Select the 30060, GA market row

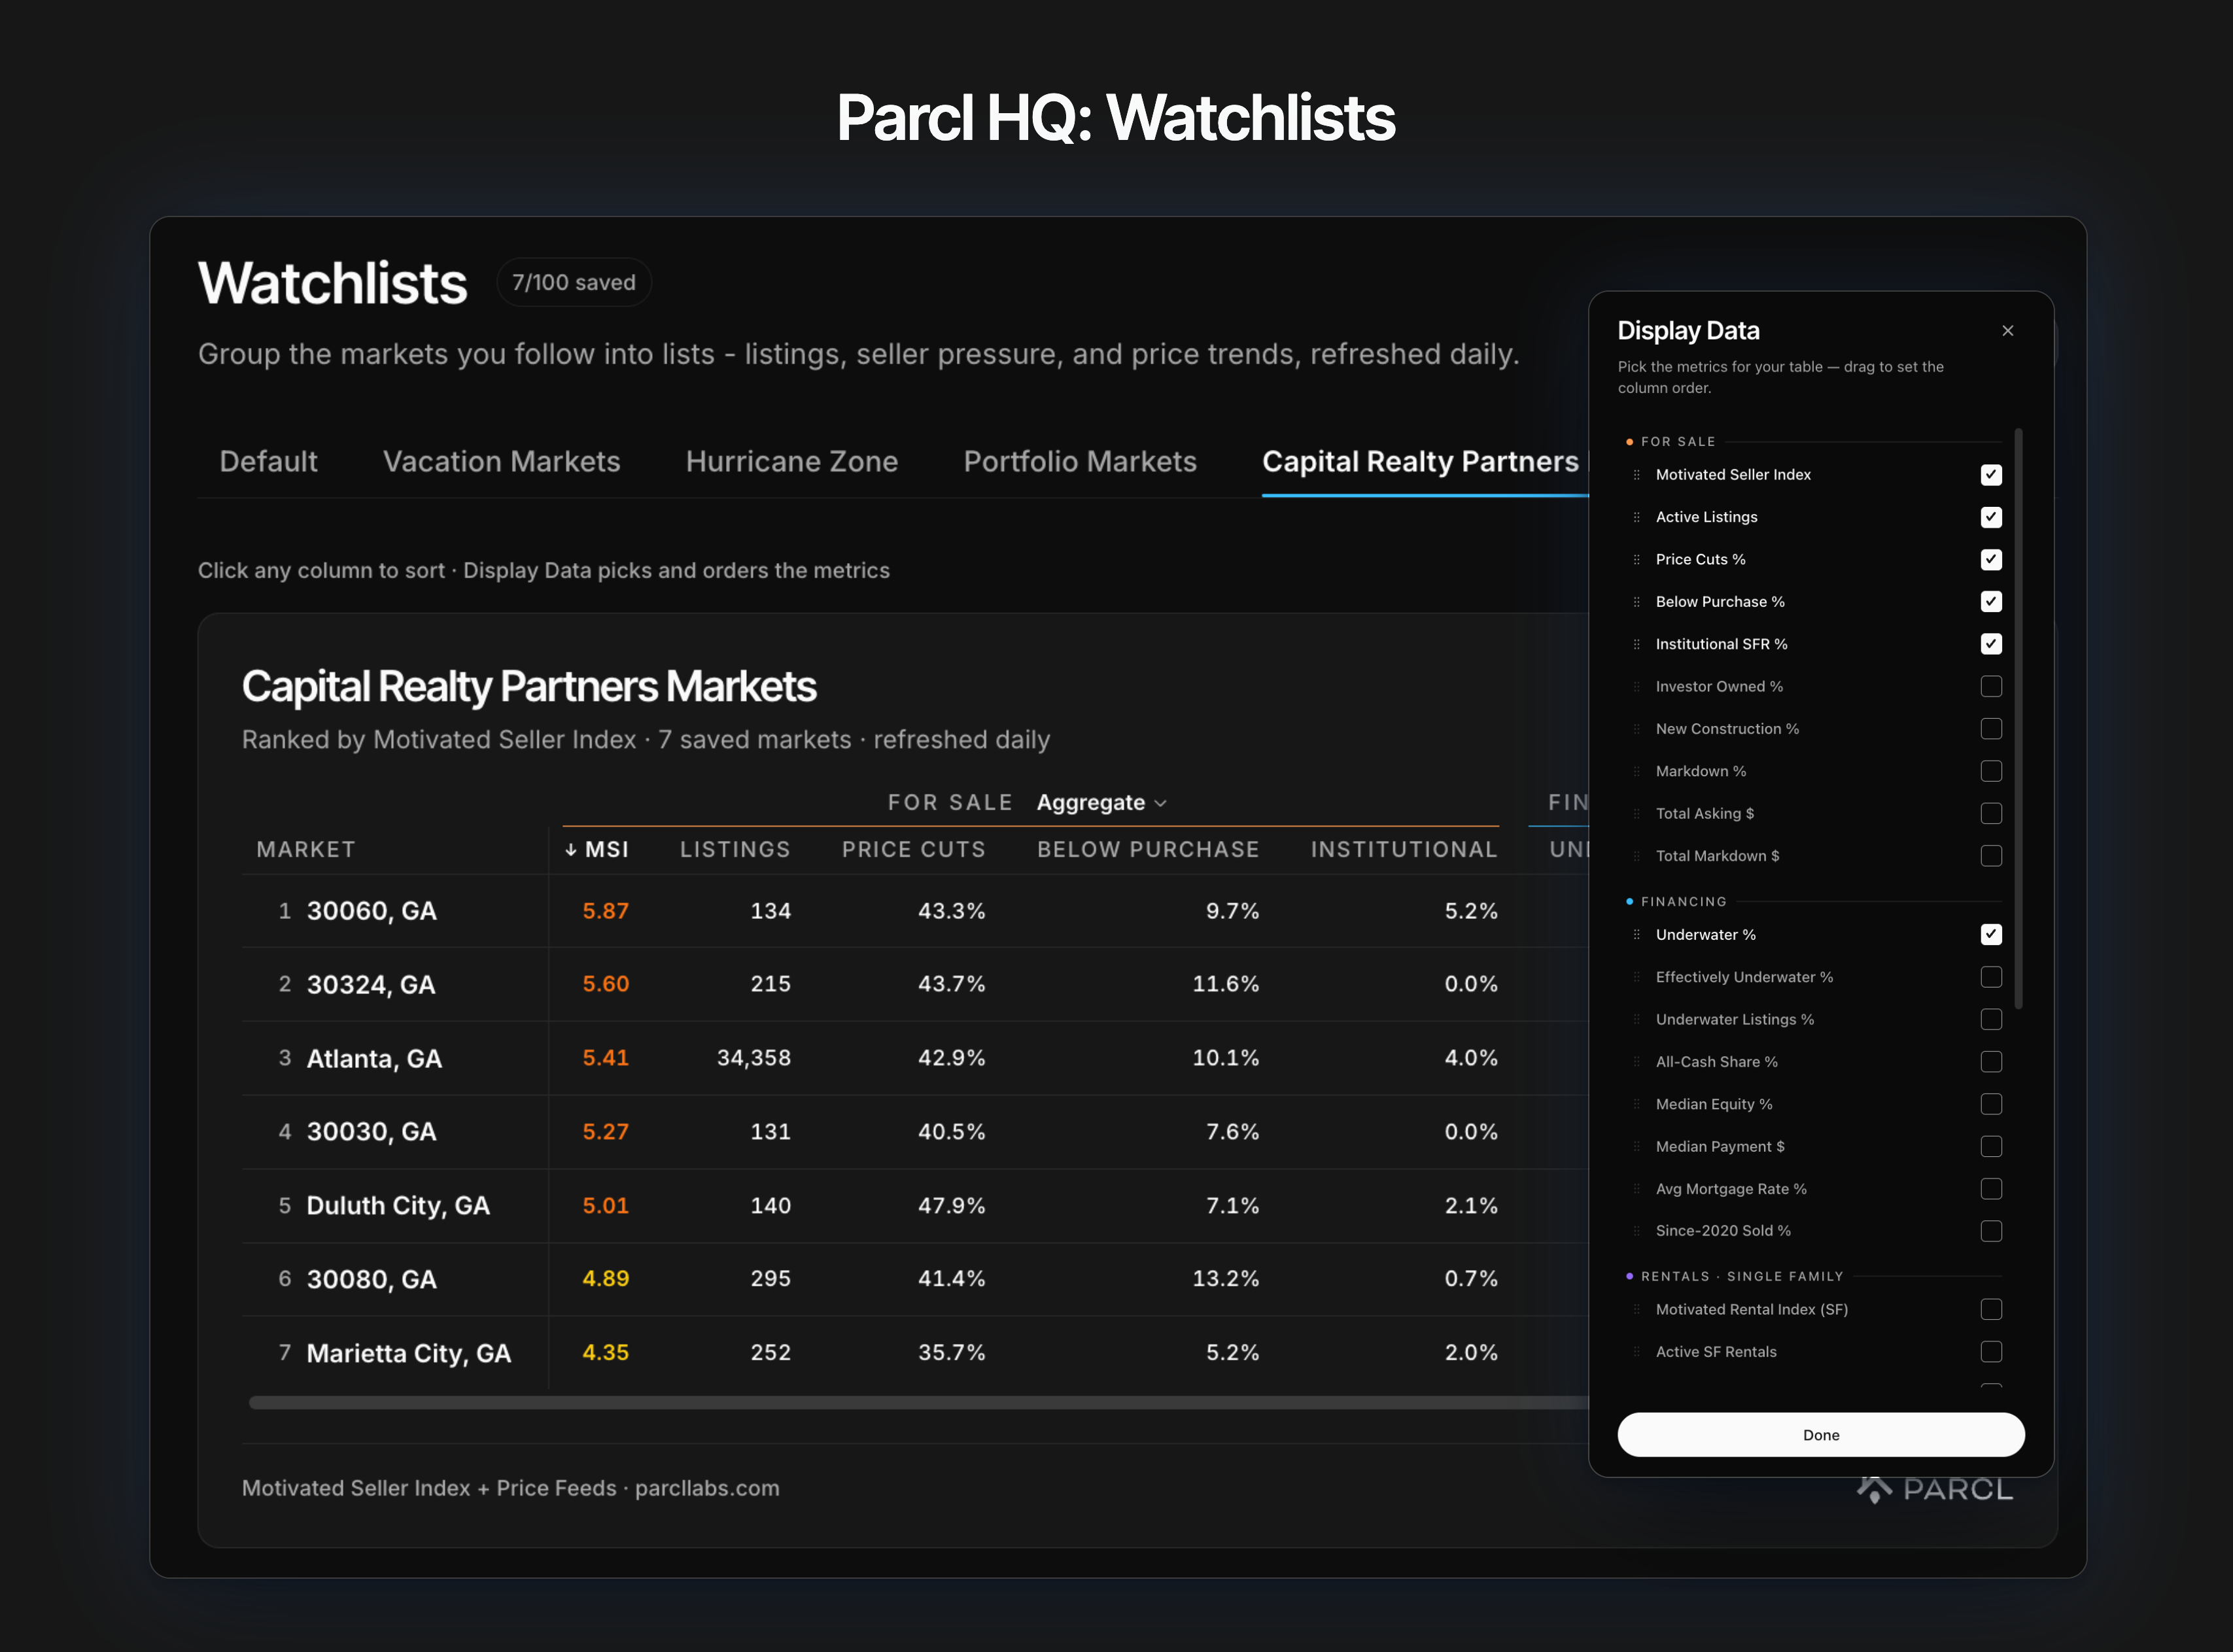tap(915, 911)
